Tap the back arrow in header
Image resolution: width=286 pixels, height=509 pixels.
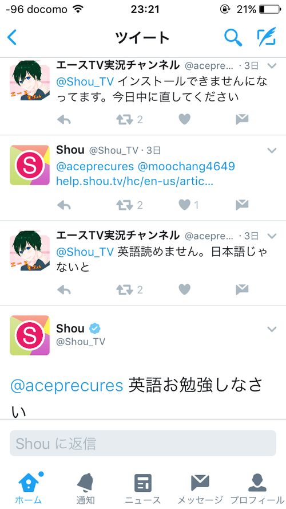(12, 38)
